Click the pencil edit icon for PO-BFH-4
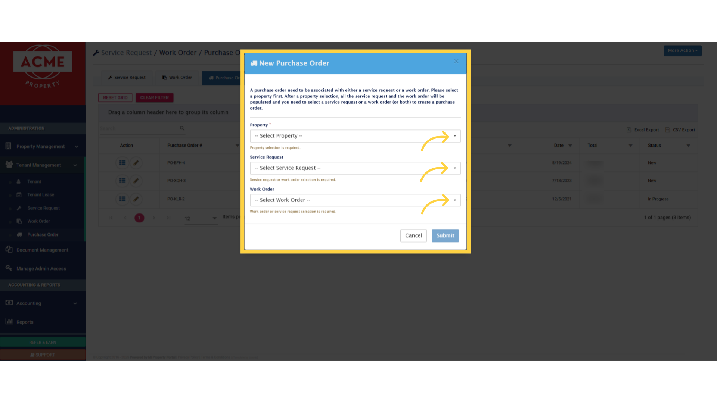 [136, 163]
